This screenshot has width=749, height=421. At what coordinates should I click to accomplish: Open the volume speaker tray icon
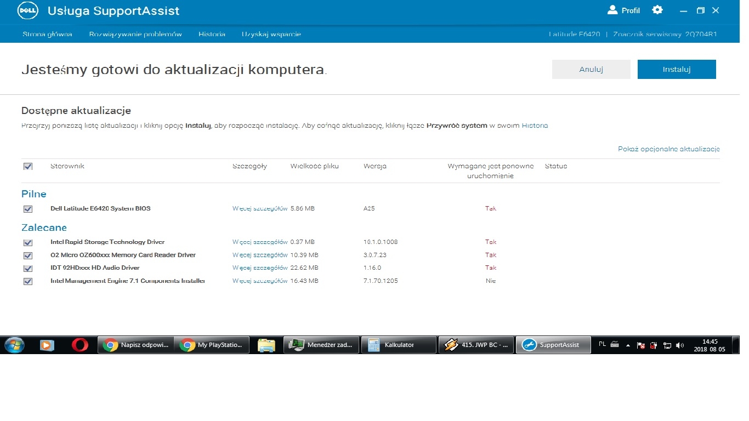point(680,345)
